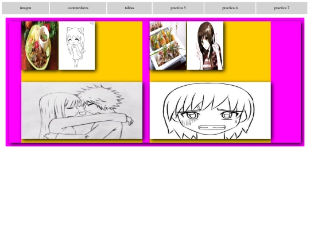Open the nervous chibi face line drawing
Image resolution: width=310 pixels, height=233 pixels.
coord(210,111)
